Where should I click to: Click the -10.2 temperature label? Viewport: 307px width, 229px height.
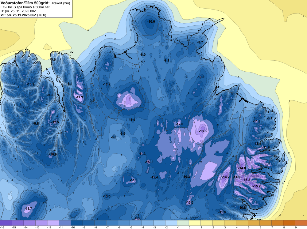pyautogui.click(x=107, y=84)
